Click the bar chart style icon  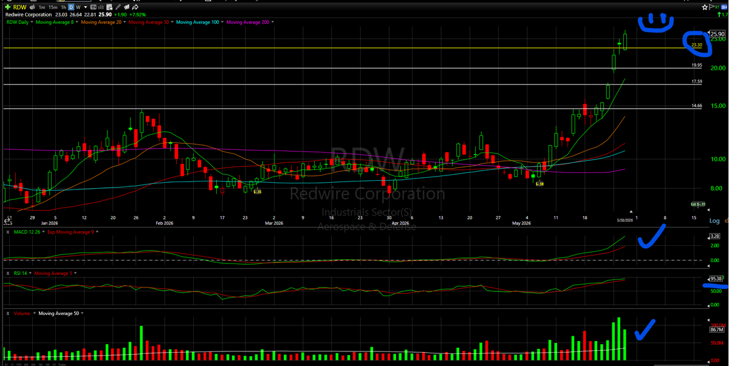coord(101,7)
